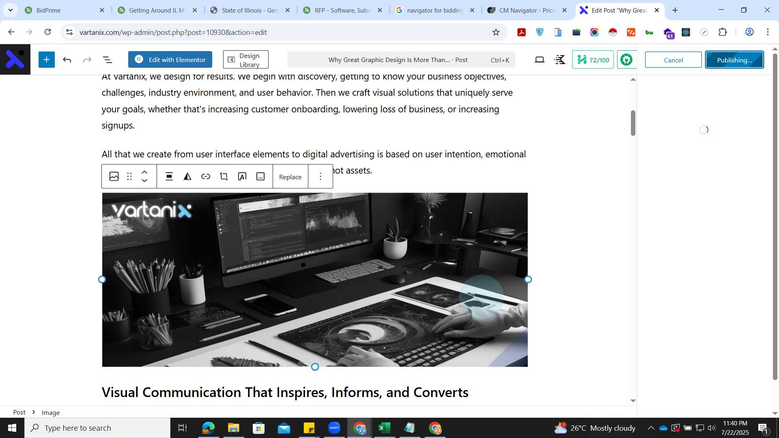Open Chrome three-dot menu

(768, 32)
